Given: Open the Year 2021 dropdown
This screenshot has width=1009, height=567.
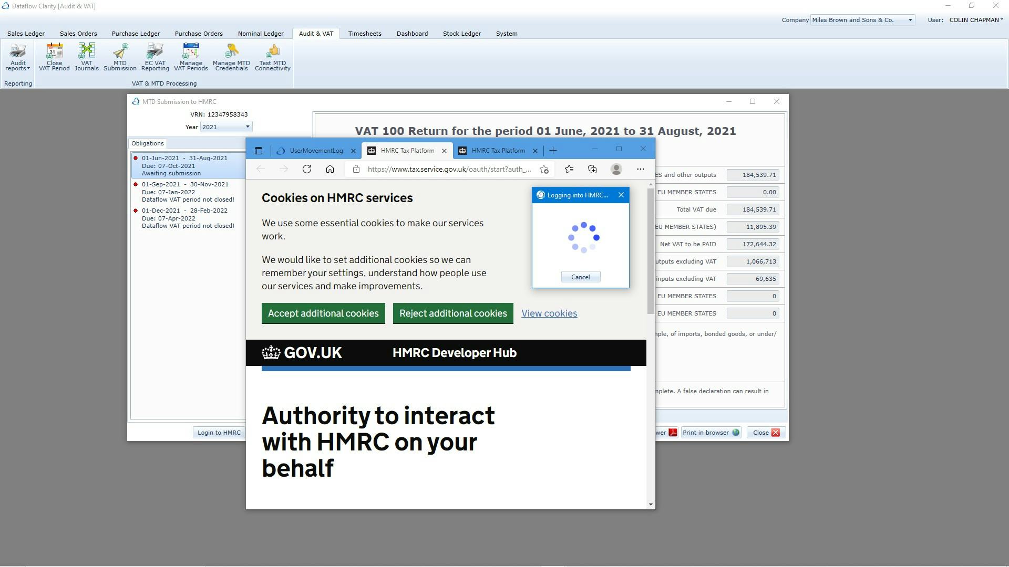Looking at the screenshot, I should (248, 127).
